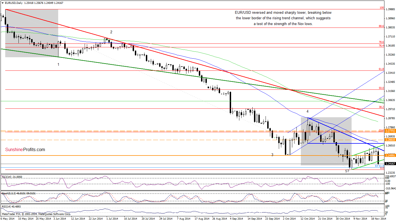Click the black current price tag 1.24167
The height and width of the screenshot is (221, 396).
pos(390,164)
